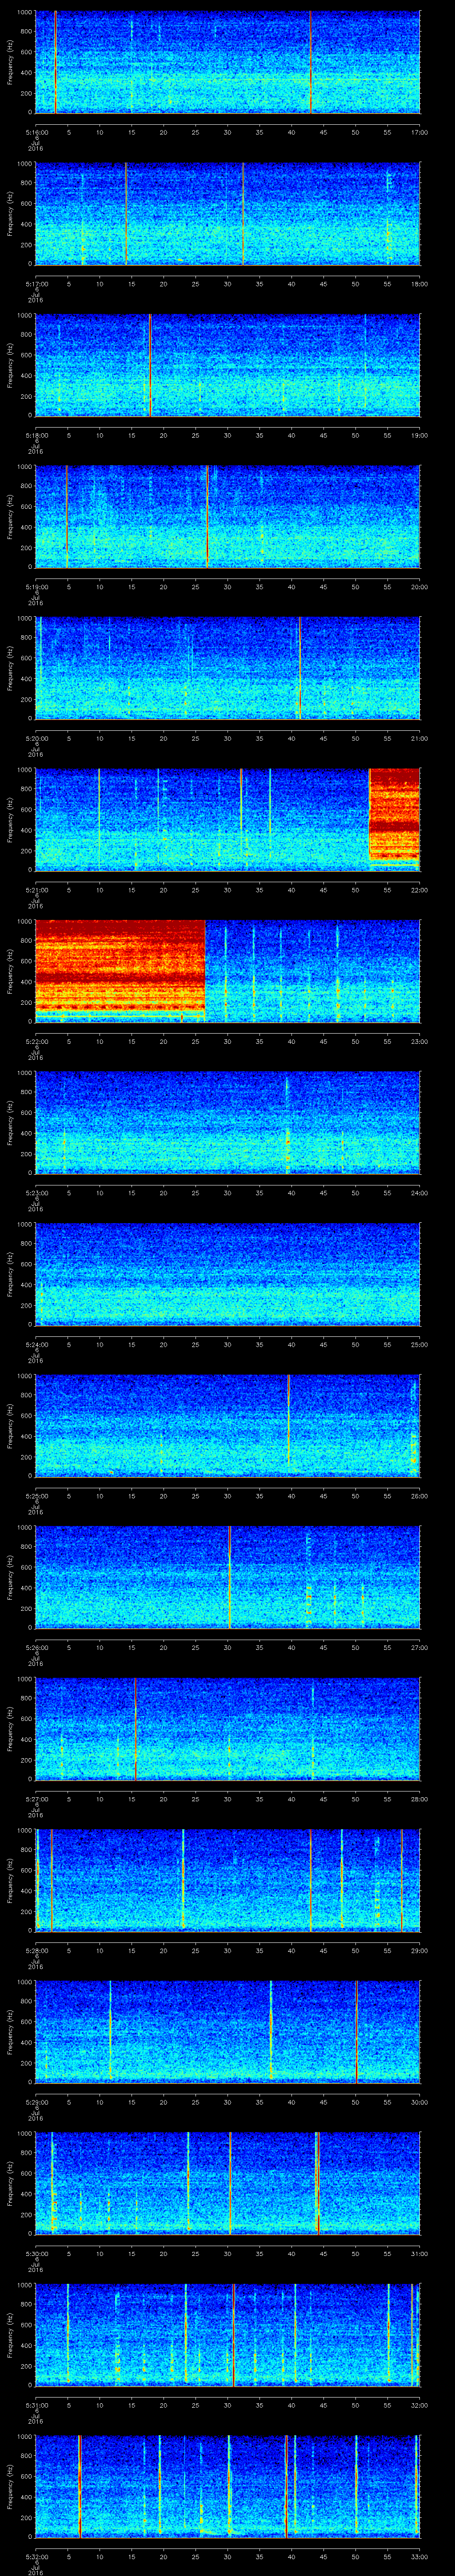
Task: Select the 5:16:00 spectrogram panel
Action: (227, 62)
